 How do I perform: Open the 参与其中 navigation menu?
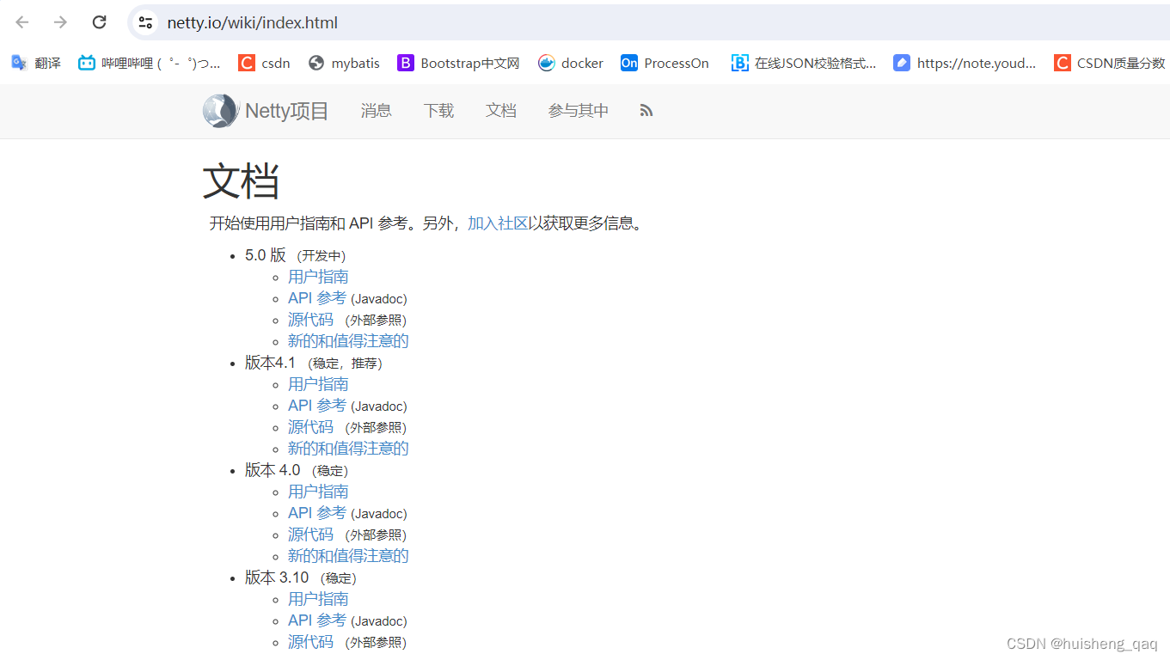[579, 111]
